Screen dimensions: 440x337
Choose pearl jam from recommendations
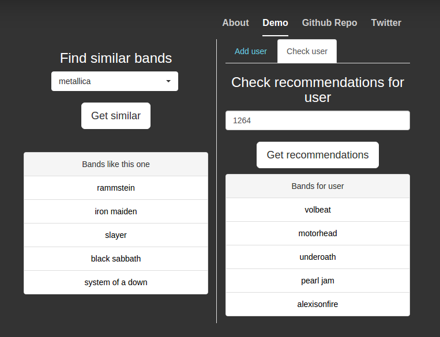point(318,281)
